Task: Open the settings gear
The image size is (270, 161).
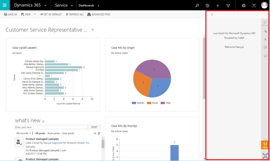Action: coord(243,6)
